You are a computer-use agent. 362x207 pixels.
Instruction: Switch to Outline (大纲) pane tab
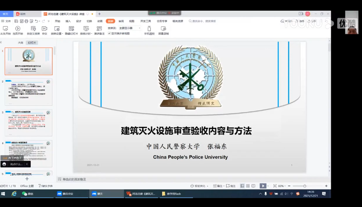pos(20,43)
